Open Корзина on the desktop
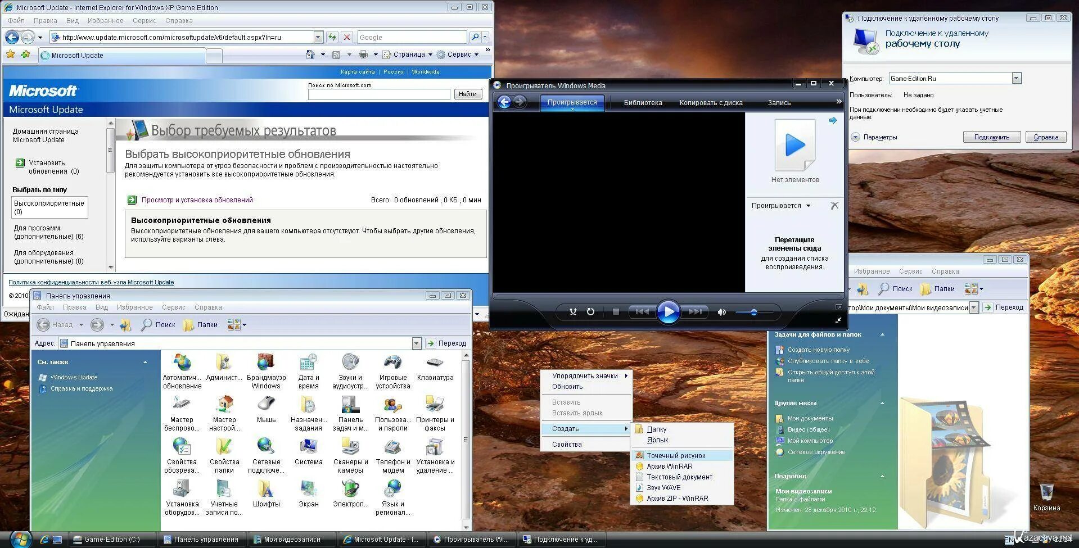 point(1046,497)
